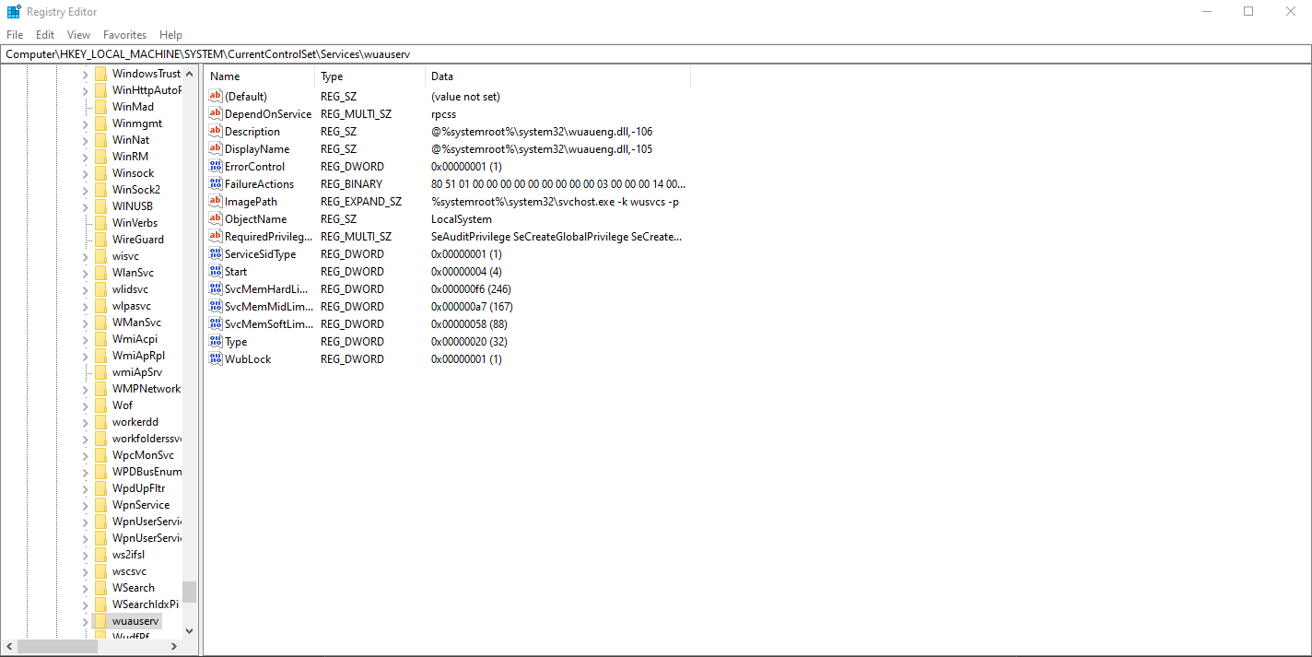This screenshot has height=657, width=1312.
Task: Click the ServiceSidType DWORD icon
Action: [x=216, y=254]
